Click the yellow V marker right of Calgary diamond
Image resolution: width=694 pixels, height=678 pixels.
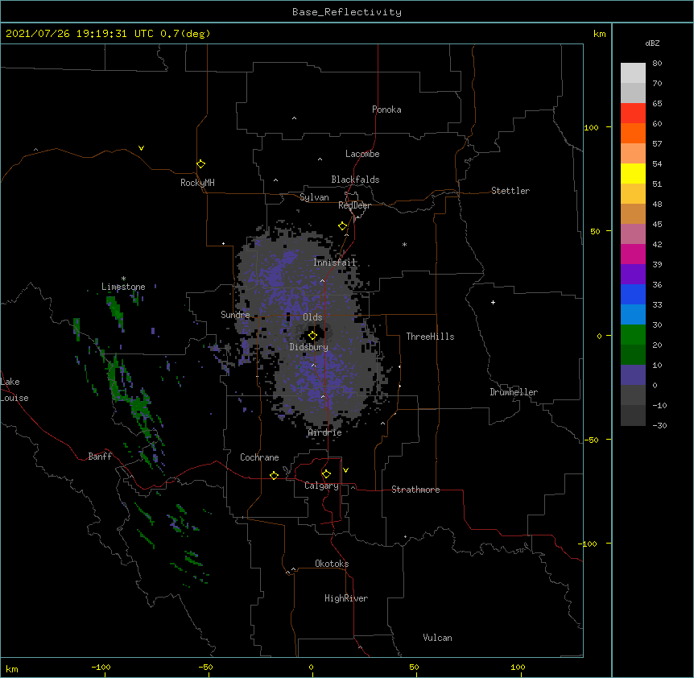(345, 470)
